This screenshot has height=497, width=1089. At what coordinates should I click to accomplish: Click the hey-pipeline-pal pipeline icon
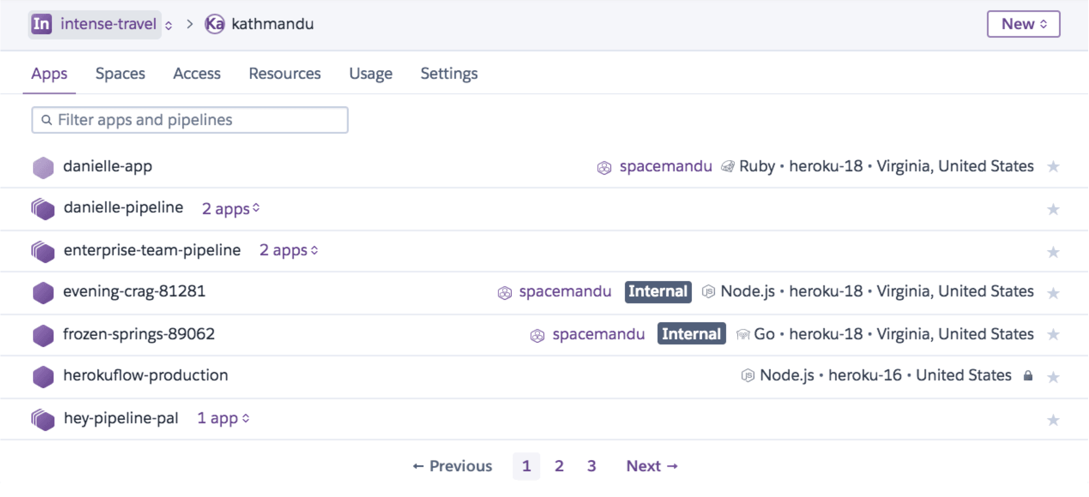43,419
